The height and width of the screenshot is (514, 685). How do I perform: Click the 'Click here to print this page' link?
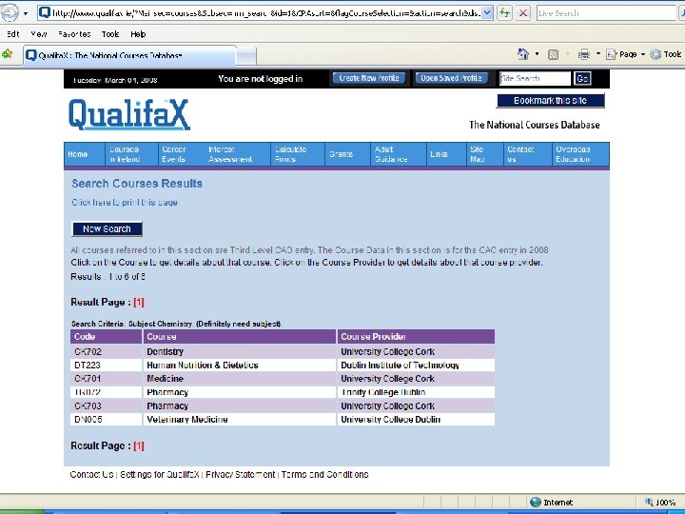(x=125, y=203)
